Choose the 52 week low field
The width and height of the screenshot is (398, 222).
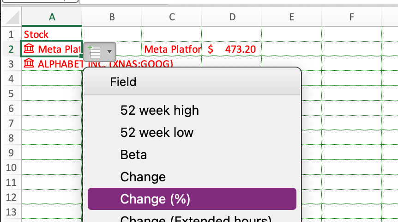coord(192,132)
